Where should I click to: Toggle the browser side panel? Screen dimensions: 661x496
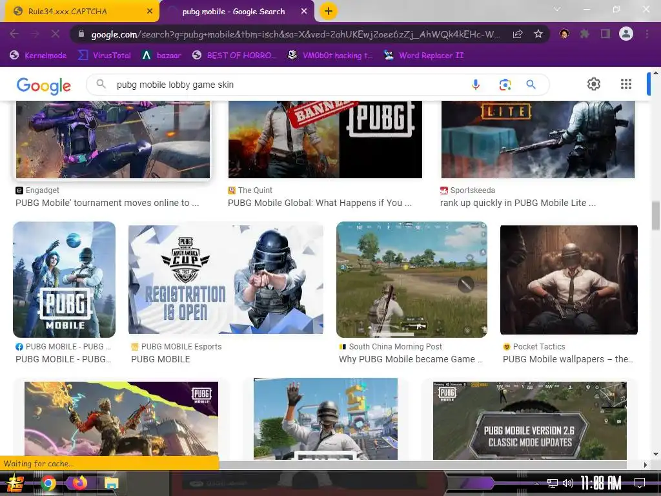605,34
